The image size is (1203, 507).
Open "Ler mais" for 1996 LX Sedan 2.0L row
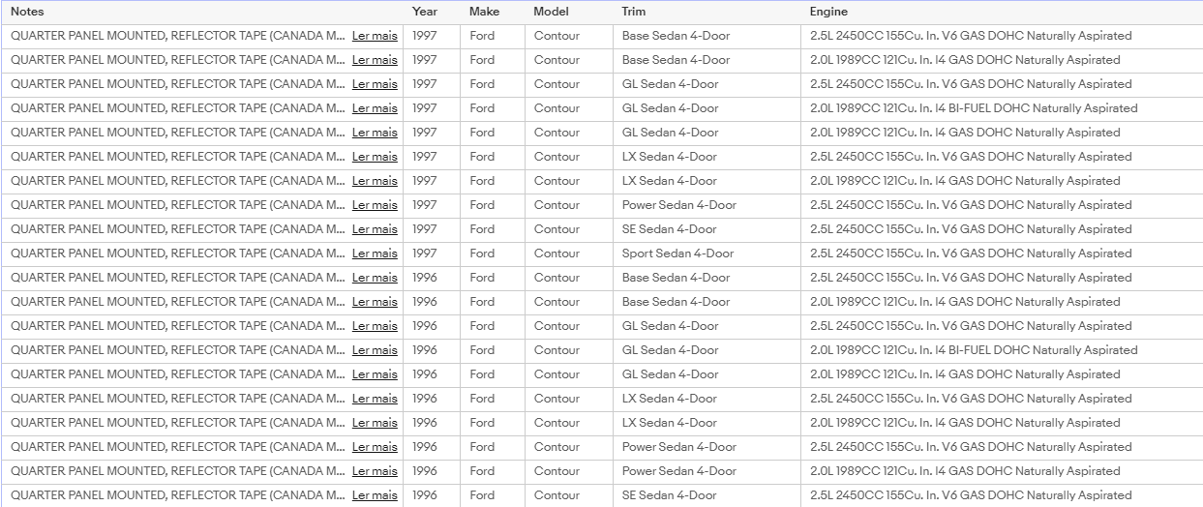pyautogui.click(x=375, y=423)
